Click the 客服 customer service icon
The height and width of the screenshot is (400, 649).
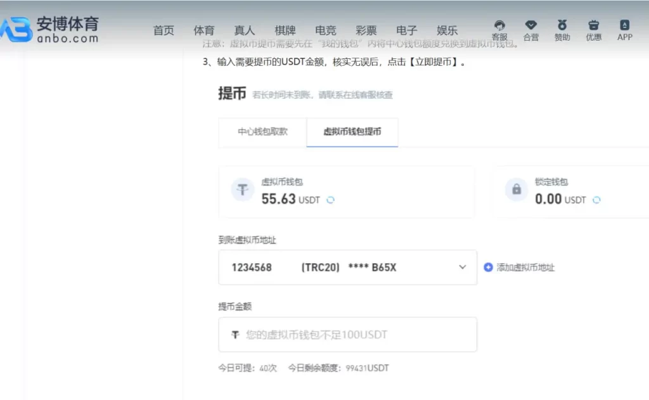pos(499,25)
